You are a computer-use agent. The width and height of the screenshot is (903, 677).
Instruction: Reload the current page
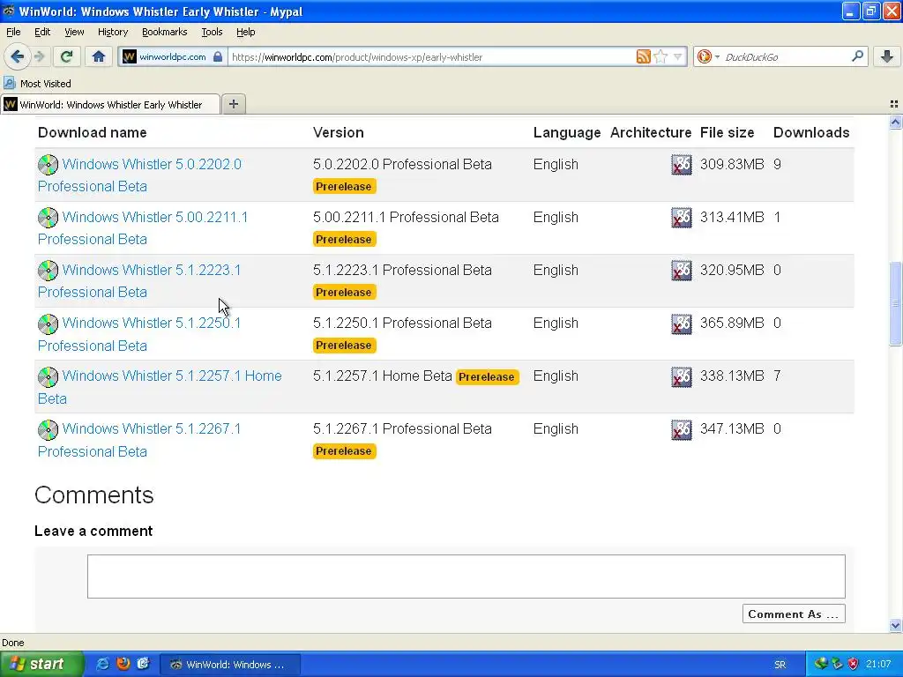click(66, 56)
